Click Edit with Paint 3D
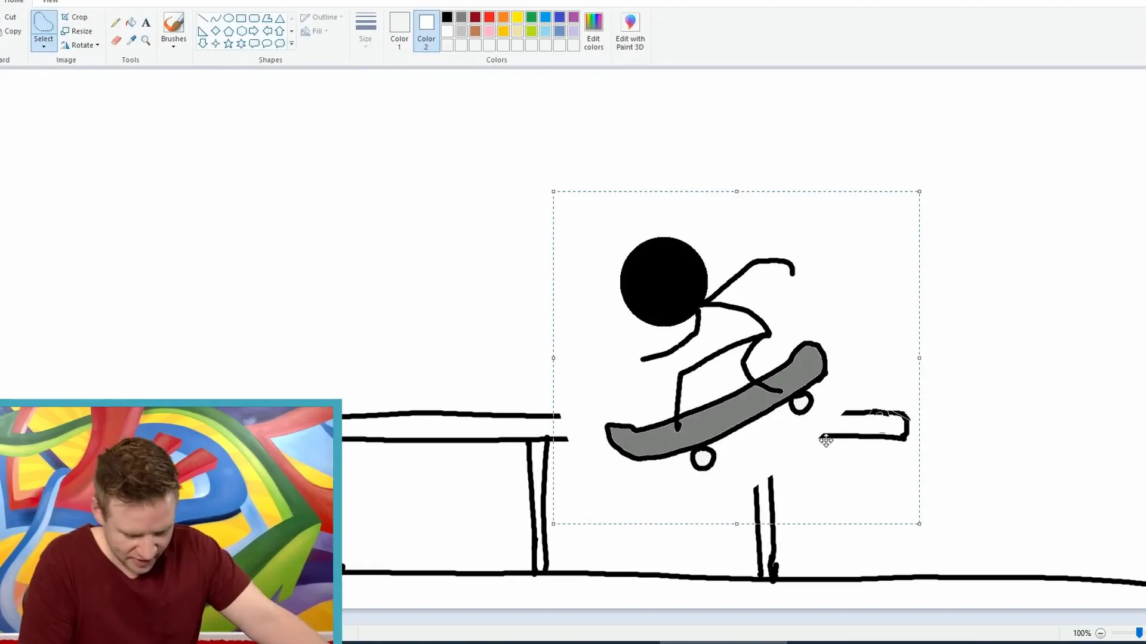Image resolution: width=1146 pixels, height=644 pixels. click(630, 31)
